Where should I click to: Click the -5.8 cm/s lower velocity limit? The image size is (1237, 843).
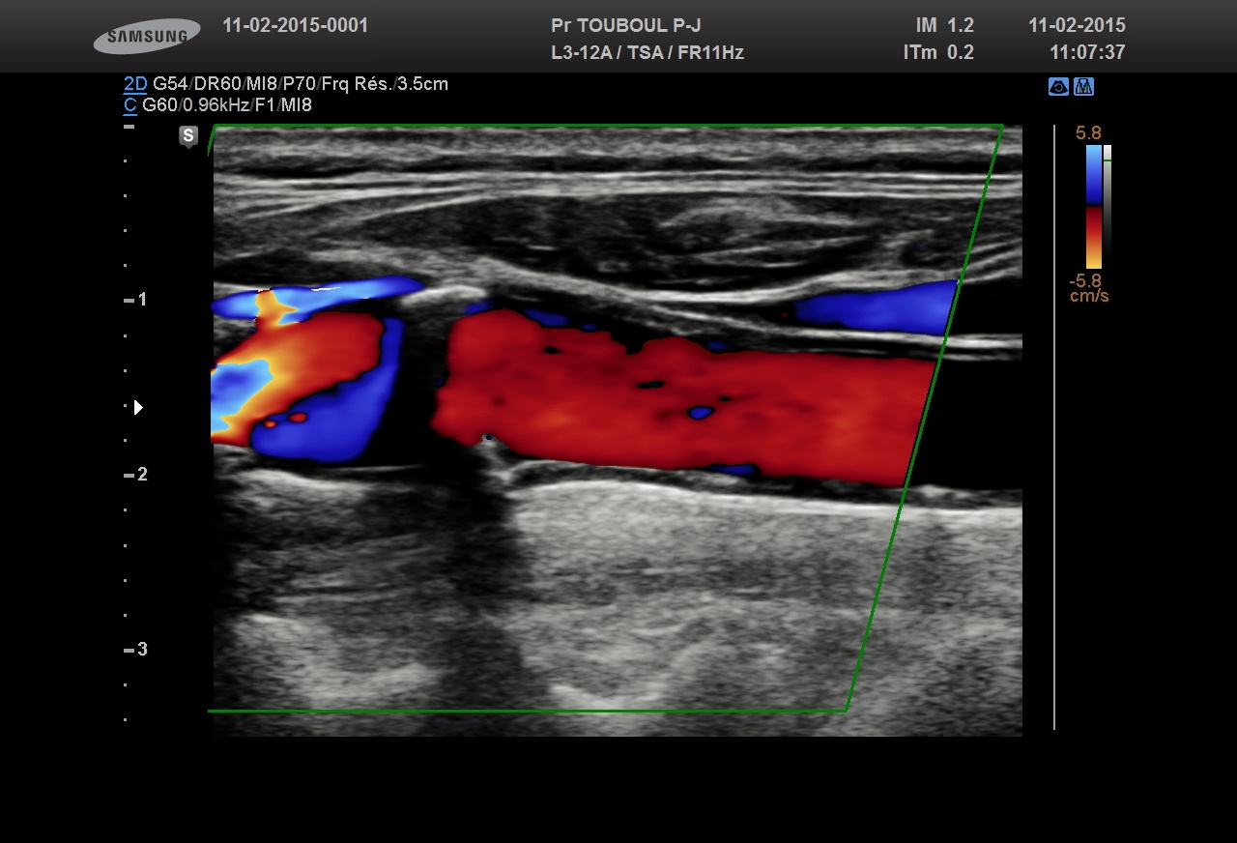1088,288
